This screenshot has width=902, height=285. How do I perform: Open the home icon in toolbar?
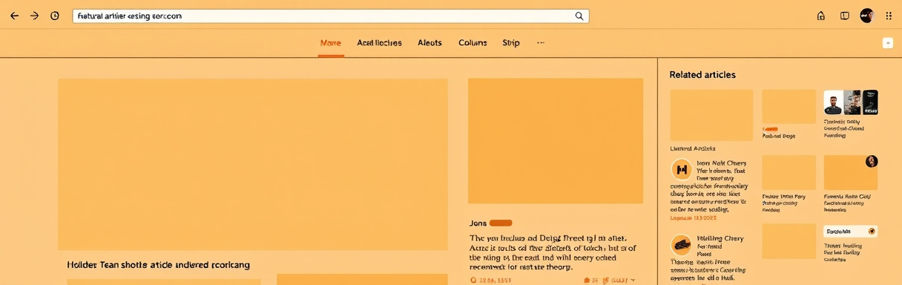(820, 16)
